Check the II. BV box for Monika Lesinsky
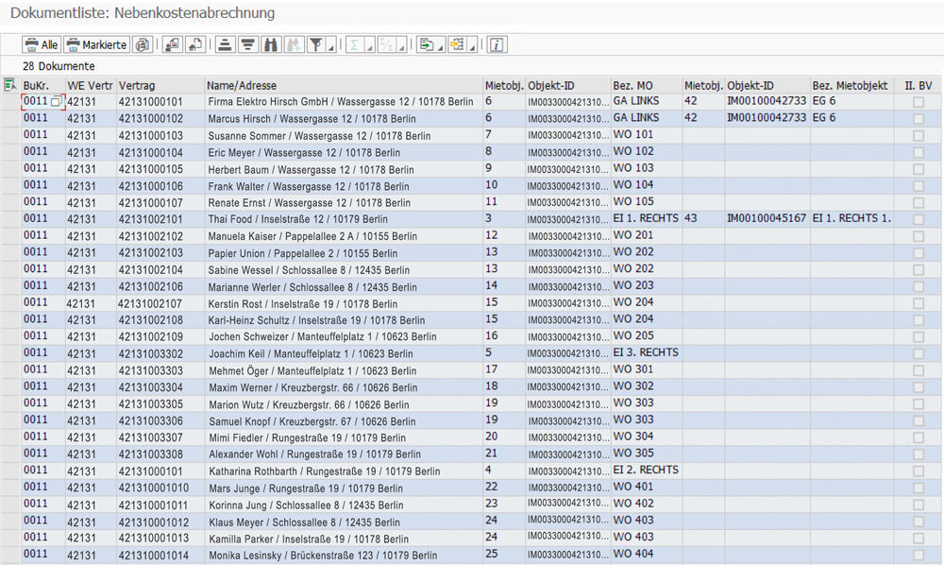This screenshot has width=944, height=565. pos(918,555)
